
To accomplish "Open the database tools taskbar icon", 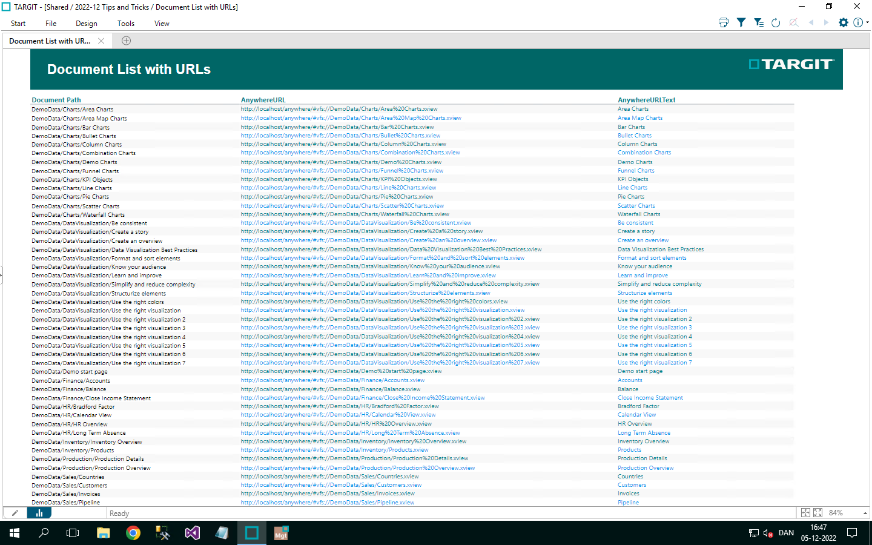I will pyautogui.click(x=163, y=533).
